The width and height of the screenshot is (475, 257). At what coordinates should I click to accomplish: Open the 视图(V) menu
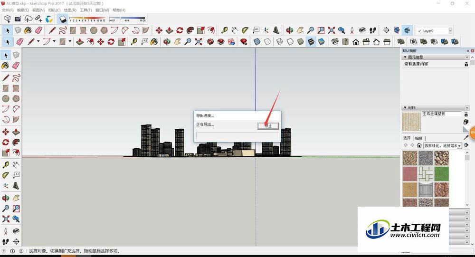click(38, 10)
